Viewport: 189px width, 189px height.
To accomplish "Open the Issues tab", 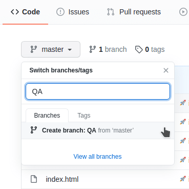I will [x=73, y=12].
